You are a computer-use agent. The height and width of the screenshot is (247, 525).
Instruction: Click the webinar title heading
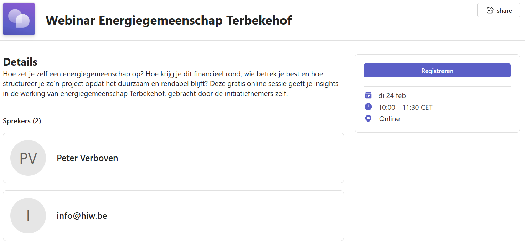click(169, 20)
